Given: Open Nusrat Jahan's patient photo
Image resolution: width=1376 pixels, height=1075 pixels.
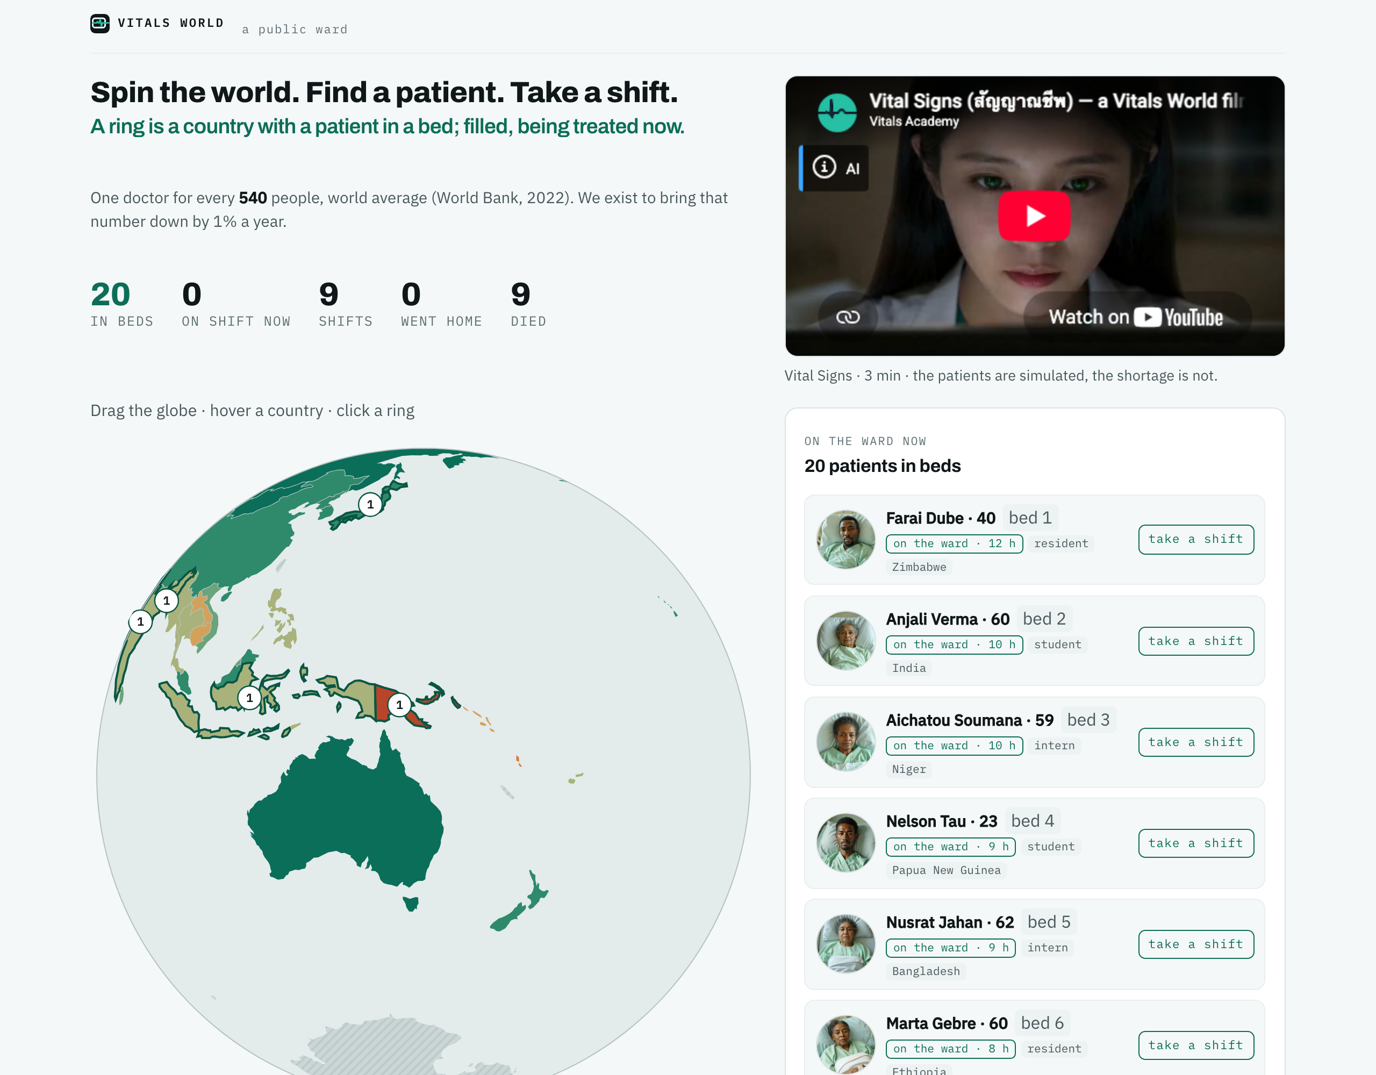Looking at the screenshot, I should pos(845,944).
